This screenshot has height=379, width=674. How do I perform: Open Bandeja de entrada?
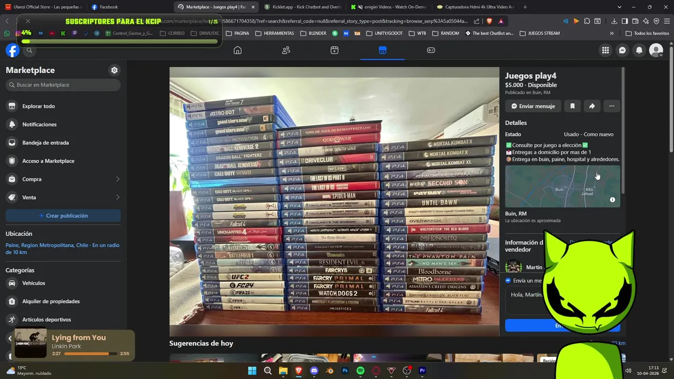[63, 143]
